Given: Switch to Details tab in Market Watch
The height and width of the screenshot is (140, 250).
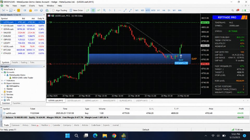Looking at the screenshot, I should click(x=15, y=62).
